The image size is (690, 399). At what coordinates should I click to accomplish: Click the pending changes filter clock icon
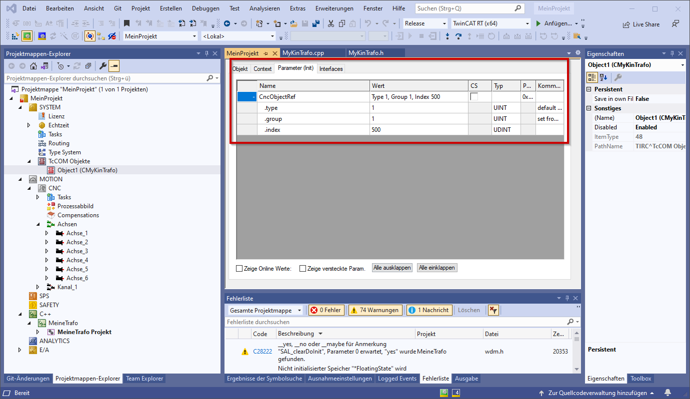[60, 66]
